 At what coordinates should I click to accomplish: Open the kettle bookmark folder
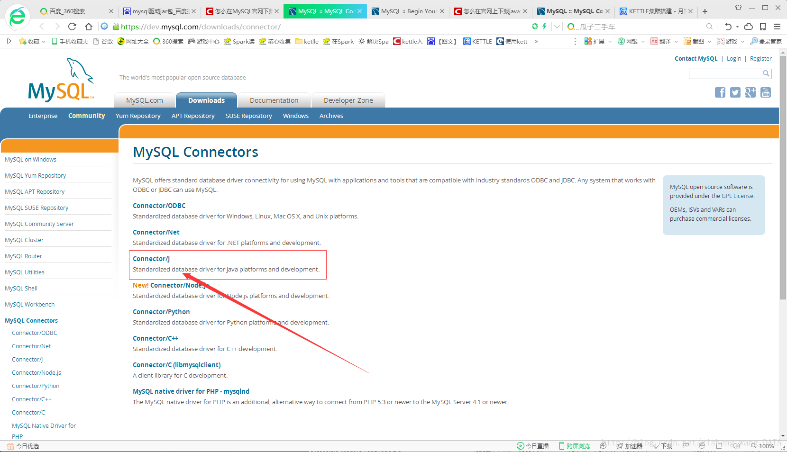307,41
